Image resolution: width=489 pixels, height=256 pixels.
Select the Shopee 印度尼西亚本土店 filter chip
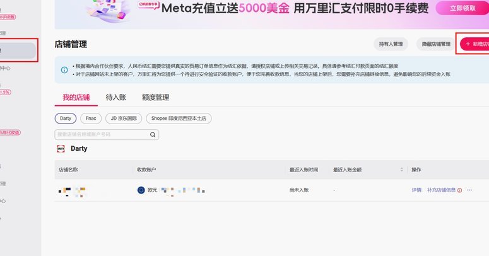179,118
